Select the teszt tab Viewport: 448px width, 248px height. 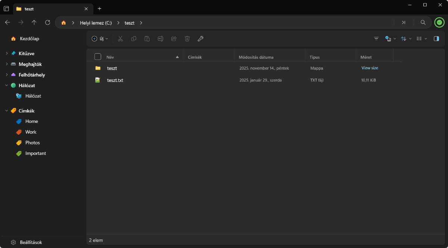click(x=52, y=9)
